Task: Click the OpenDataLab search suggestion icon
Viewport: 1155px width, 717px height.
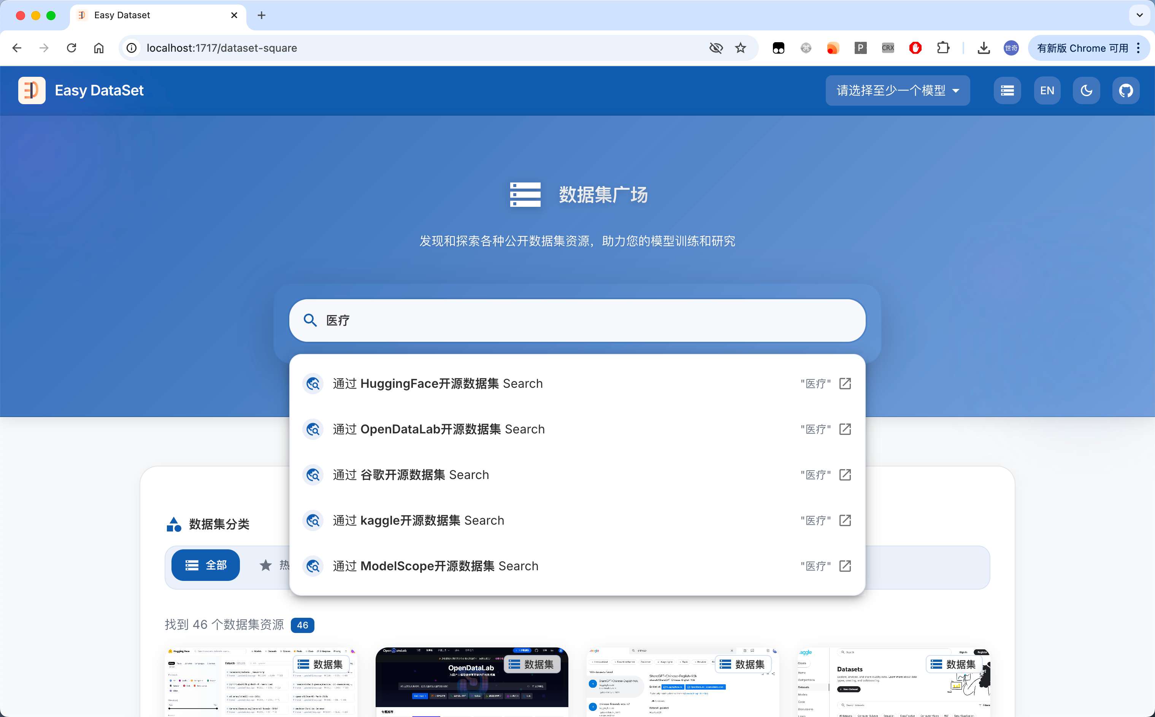Action: pyautogui.click(x=313, y=429)
